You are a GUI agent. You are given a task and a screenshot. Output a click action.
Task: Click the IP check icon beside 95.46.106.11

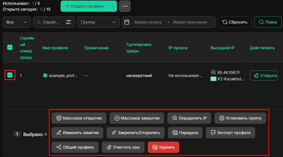click(x=213, y=72)
